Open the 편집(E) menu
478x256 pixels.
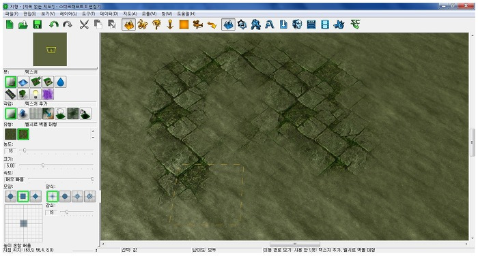click(29, 14)
